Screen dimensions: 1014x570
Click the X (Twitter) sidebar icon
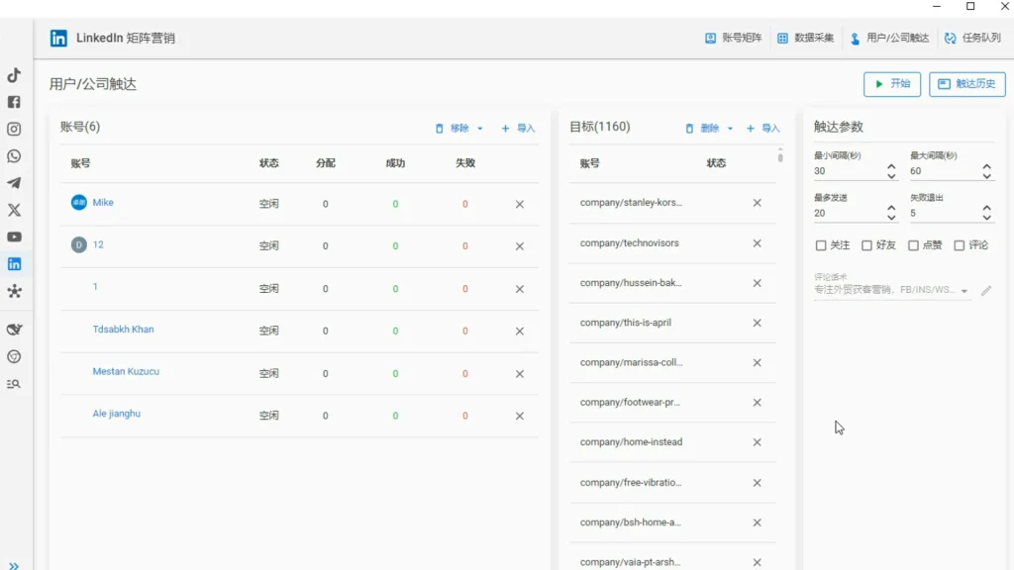tap(14, 210)
